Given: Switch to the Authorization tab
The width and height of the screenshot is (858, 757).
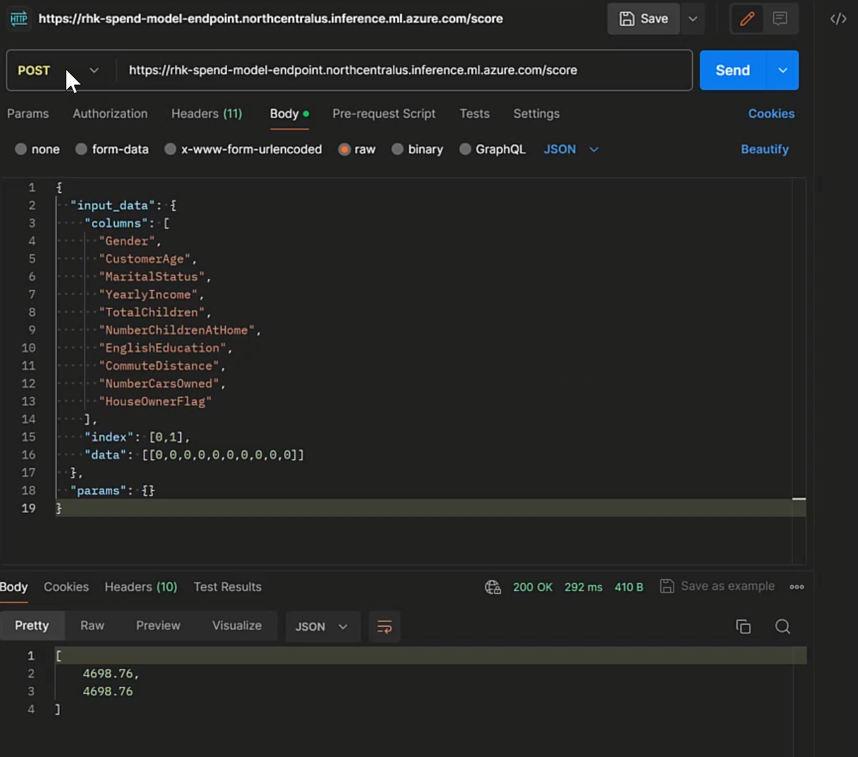Looking at the screenshot, I should click(x=110, y=114).
